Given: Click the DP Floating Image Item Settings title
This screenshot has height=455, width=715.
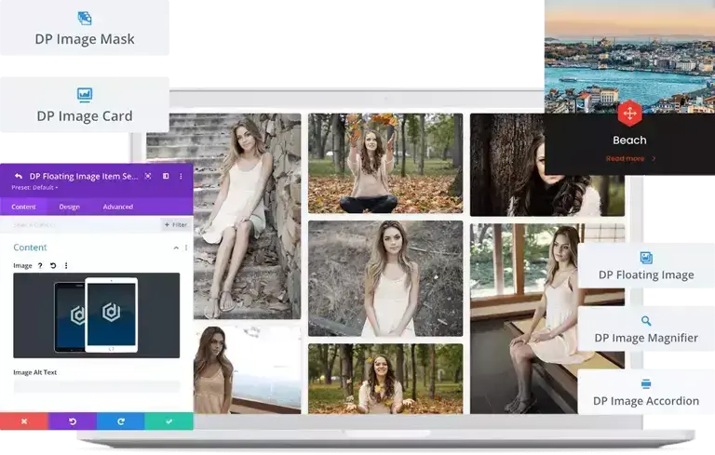Looking at the screenshot, I should click(84, 176).
